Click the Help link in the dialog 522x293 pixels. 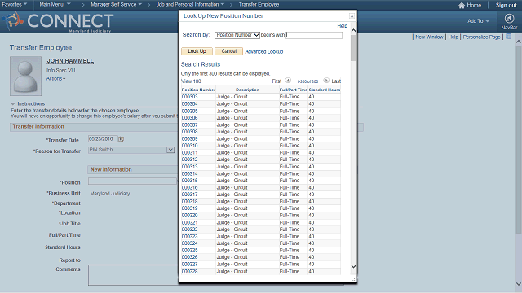[x=343, y=26]
